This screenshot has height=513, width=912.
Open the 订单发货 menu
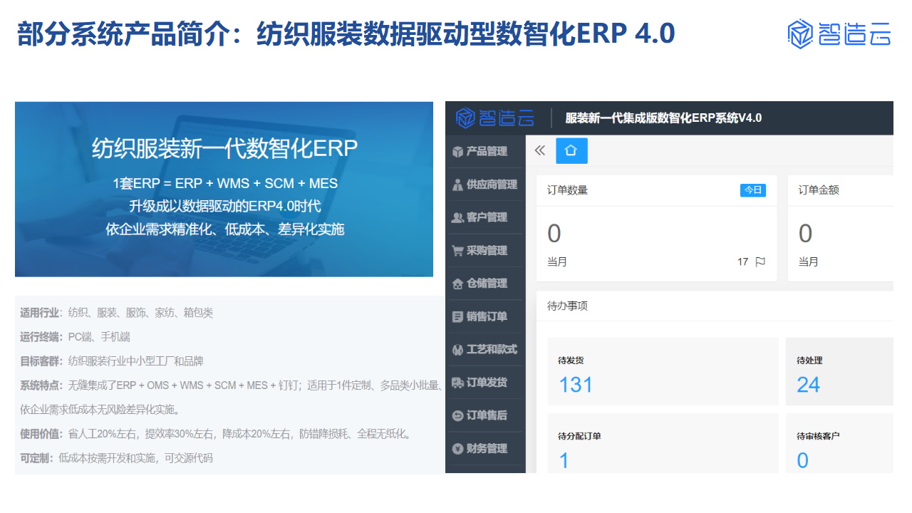point(486,383)
